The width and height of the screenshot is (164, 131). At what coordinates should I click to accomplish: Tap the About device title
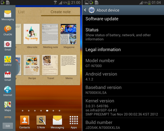pyautogui.click(x=108, y=10)
